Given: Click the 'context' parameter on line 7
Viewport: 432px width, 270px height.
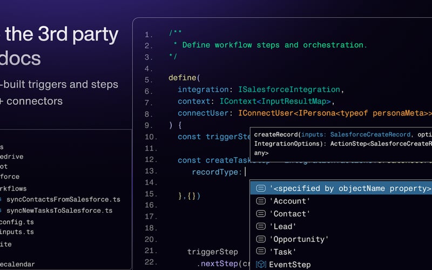Looking at the screenshot, I should (194, 102).
